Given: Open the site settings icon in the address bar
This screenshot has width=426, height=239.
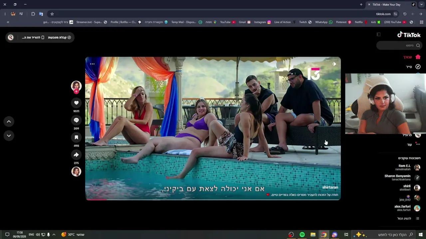Looking at the screenshot, I should coord(395,14).
